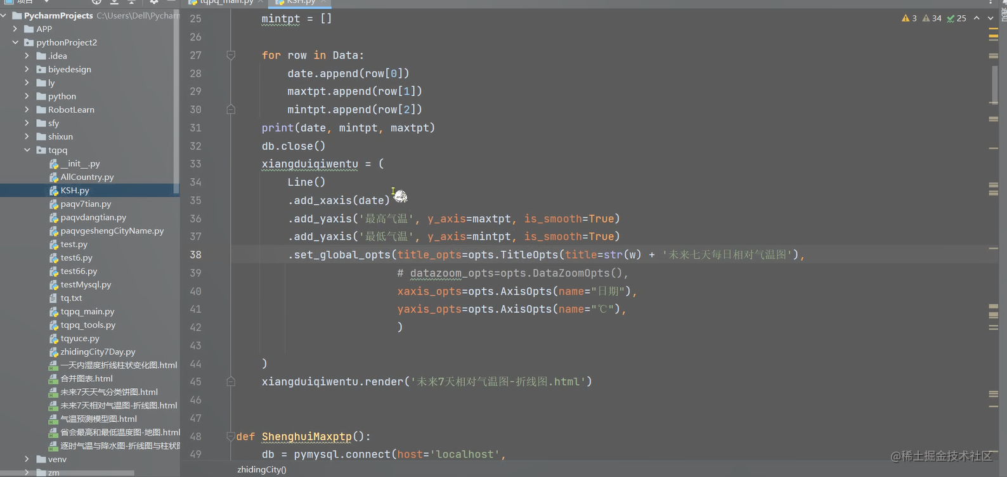Go to next highlighted error arrow
The image size is (1007, 477).
tap(991, 18)
